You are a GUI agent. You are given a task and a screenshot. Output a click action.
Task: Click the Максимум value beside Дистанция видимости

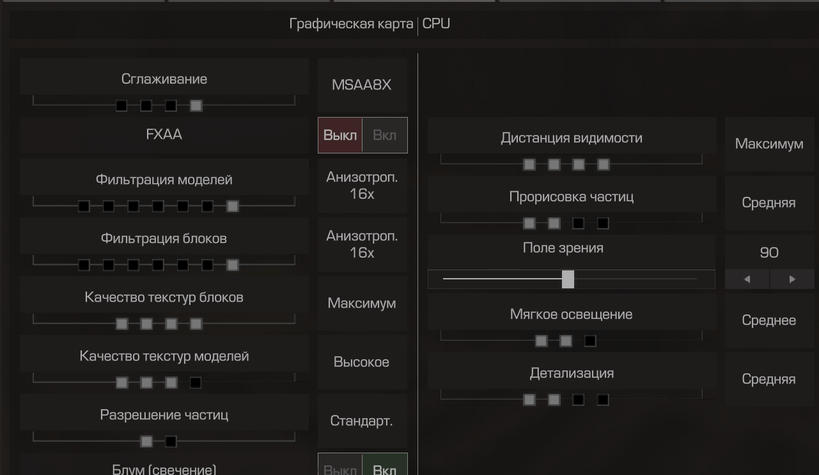click(x=769, y=144)
